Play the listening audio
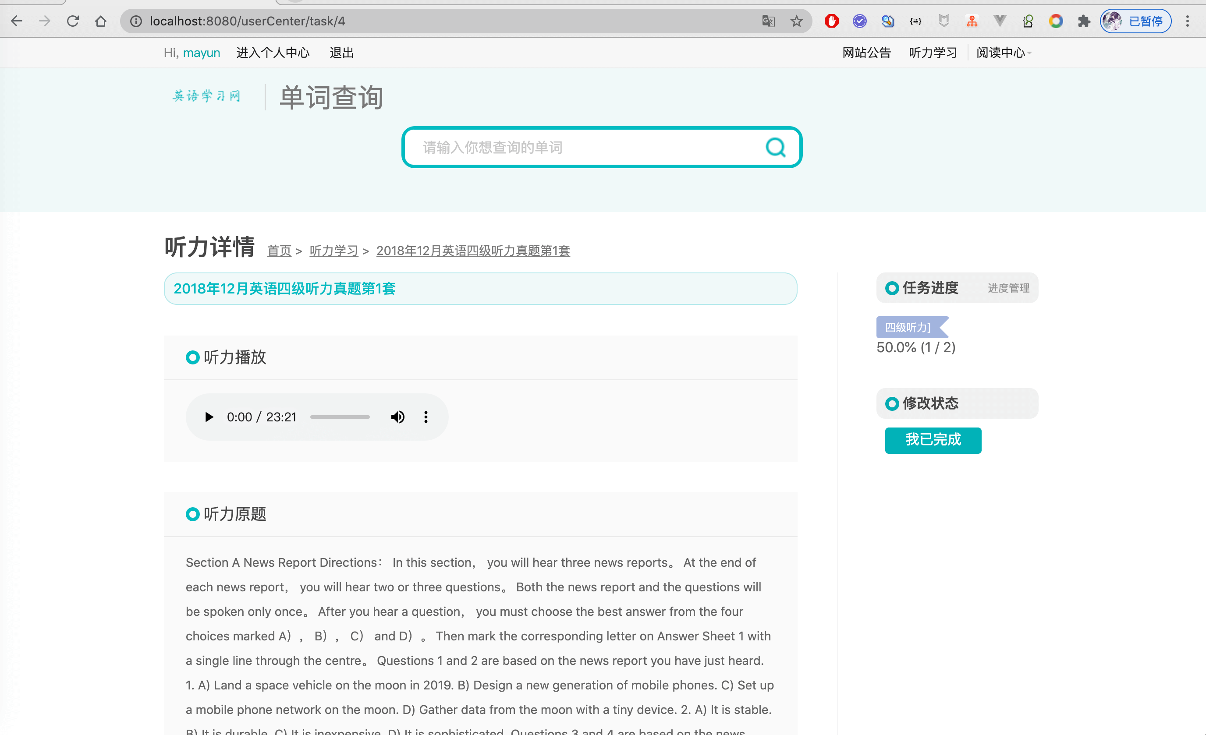 pyautogui.click(x=209, y=417)
